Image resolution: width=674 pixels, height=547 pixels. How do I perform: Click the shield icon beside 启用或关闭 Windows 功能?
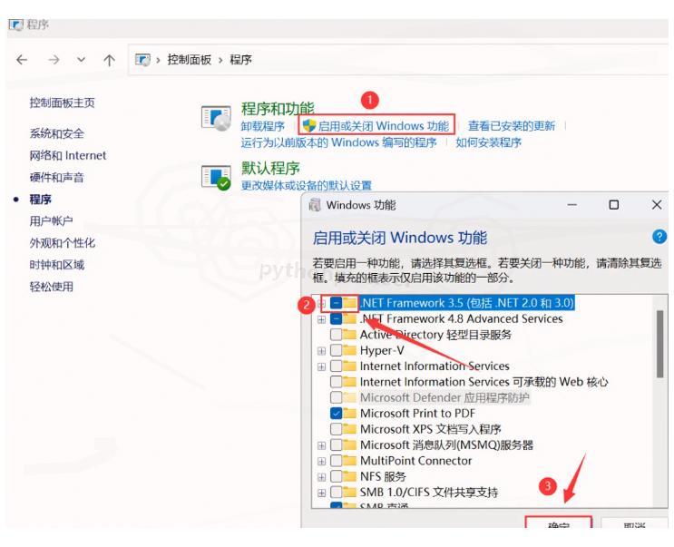tap(309, 126)
